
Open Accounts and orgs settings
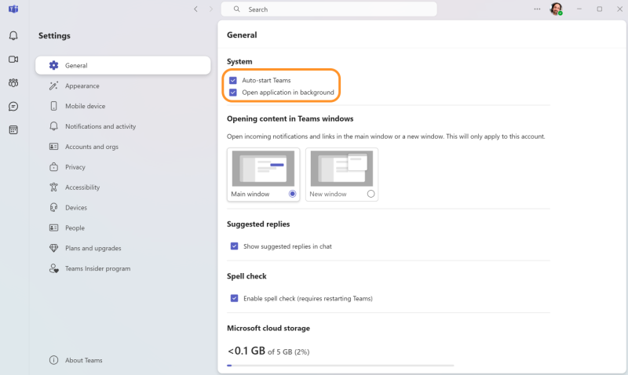point(123,147)
